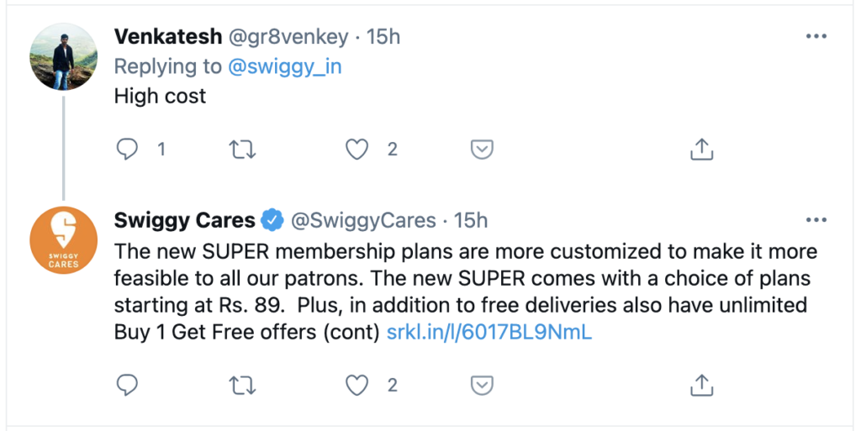Screen dimensions: 861x431
Task: Open the @swiggy_in mention link
Action: [284, 66]
